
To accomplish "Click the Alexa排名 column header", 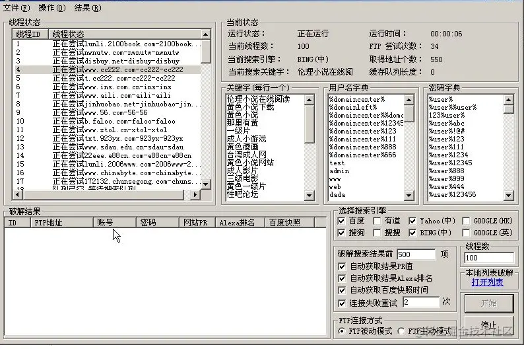I will click(x=240, y=223).
